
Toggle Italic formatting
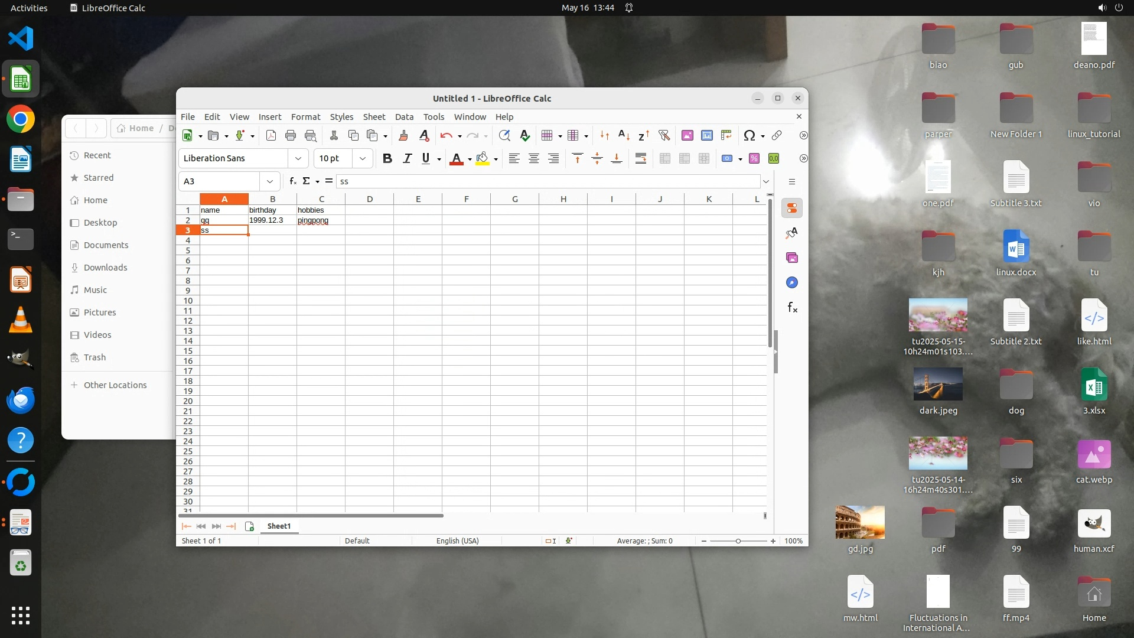click(407, 158)
